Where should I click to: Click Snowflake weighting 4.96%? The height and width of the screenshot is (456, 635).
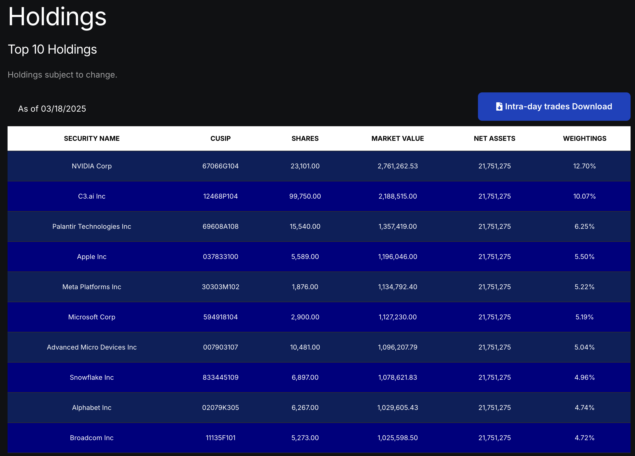pyautogui.click(x=584, y=378)
